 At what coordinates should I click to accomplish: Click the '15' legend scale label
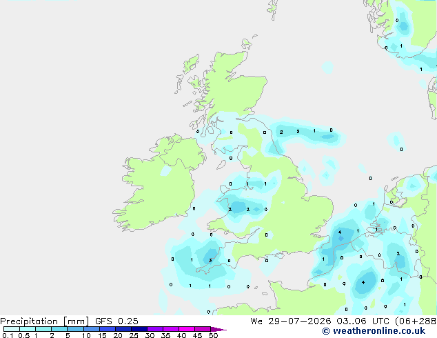(102, 335)
